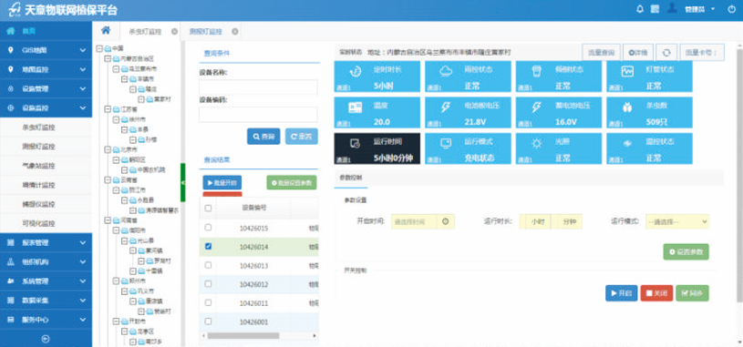Viewport: 743px width, 347px height.
Task: Click the clock icon in start time field
Action: [x=445, y=221]
